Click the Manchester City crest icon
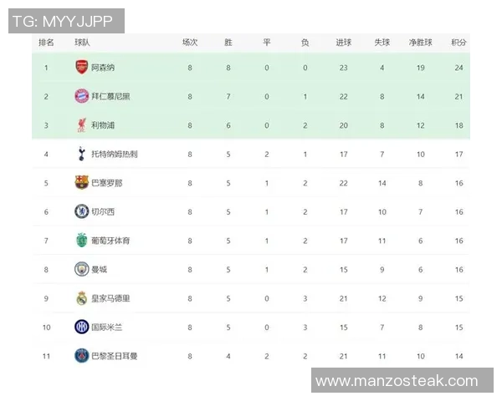 click(x=81, y=269)
